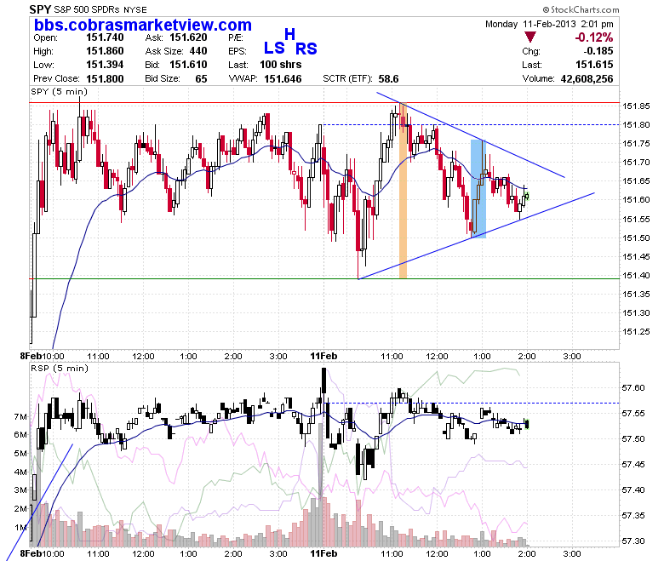Click the RS annotation label
This screenshot has width=664, height=561.
pyautogui.click(x=306, y=49)
